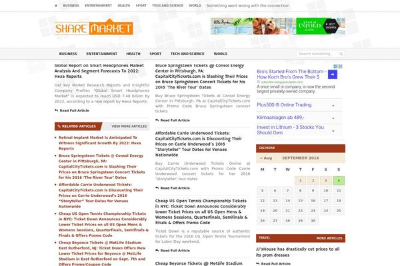
Task: Open US Open Tennis related article link
Action: pyautogui.click(x=103, y=225)
